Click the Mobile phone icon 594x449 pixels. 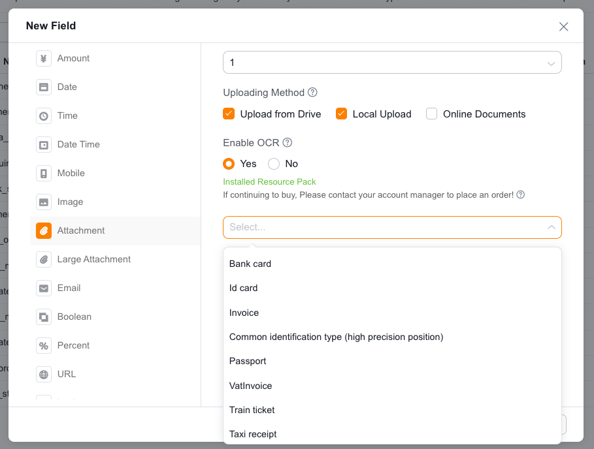click(x=44, y=173)
